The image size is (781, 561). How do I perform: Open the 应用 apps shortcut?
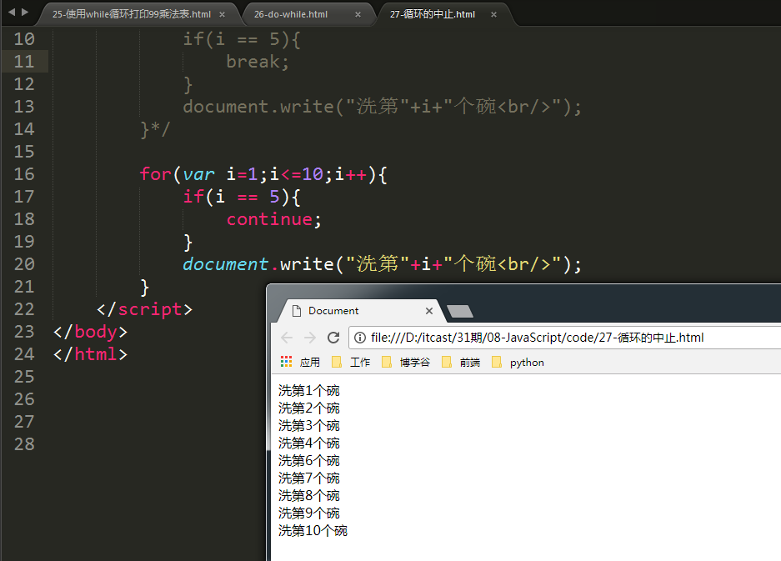(300, 363)
